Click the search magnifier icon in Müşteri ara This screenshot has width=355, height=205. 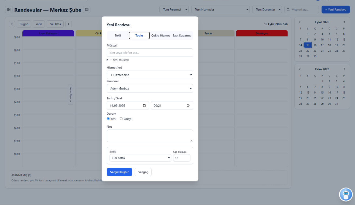[x=288, y=10]
